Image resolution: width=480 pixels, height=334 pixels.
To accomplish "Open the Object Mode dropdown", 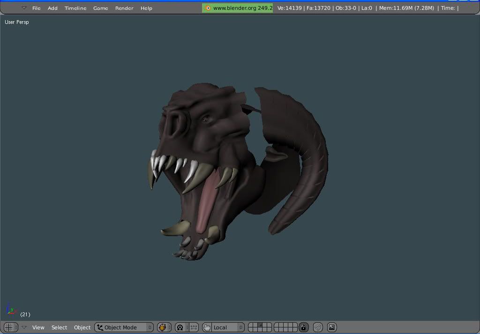I will click(x=124, y=327).
